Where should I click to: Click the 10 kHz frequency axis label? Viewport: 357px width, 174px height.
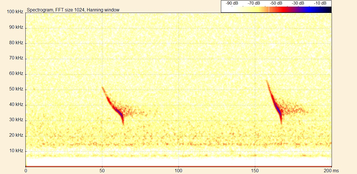coord(16,151)
